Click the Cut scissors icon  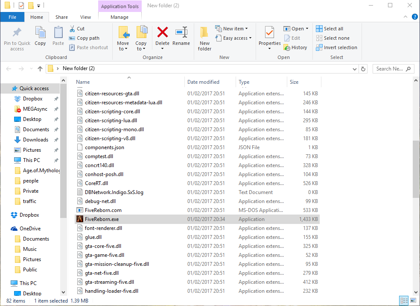(72, 29)
